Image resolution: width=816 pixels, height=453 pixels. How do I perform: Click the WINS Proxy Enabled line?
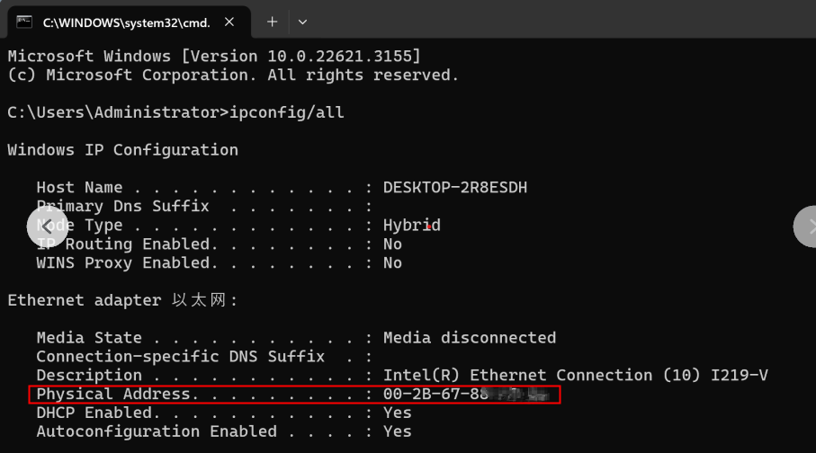click(x=219, y=263)
